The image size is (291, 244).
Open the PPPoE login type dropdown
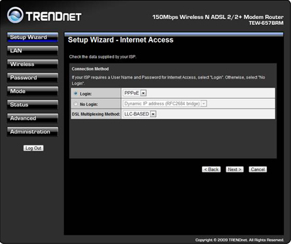(135, 93)
